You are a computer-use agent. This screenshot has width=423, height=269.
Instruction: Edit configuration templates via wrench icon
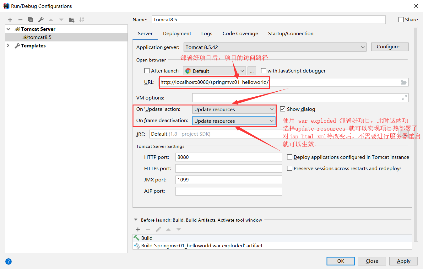(x=41, y=19)
